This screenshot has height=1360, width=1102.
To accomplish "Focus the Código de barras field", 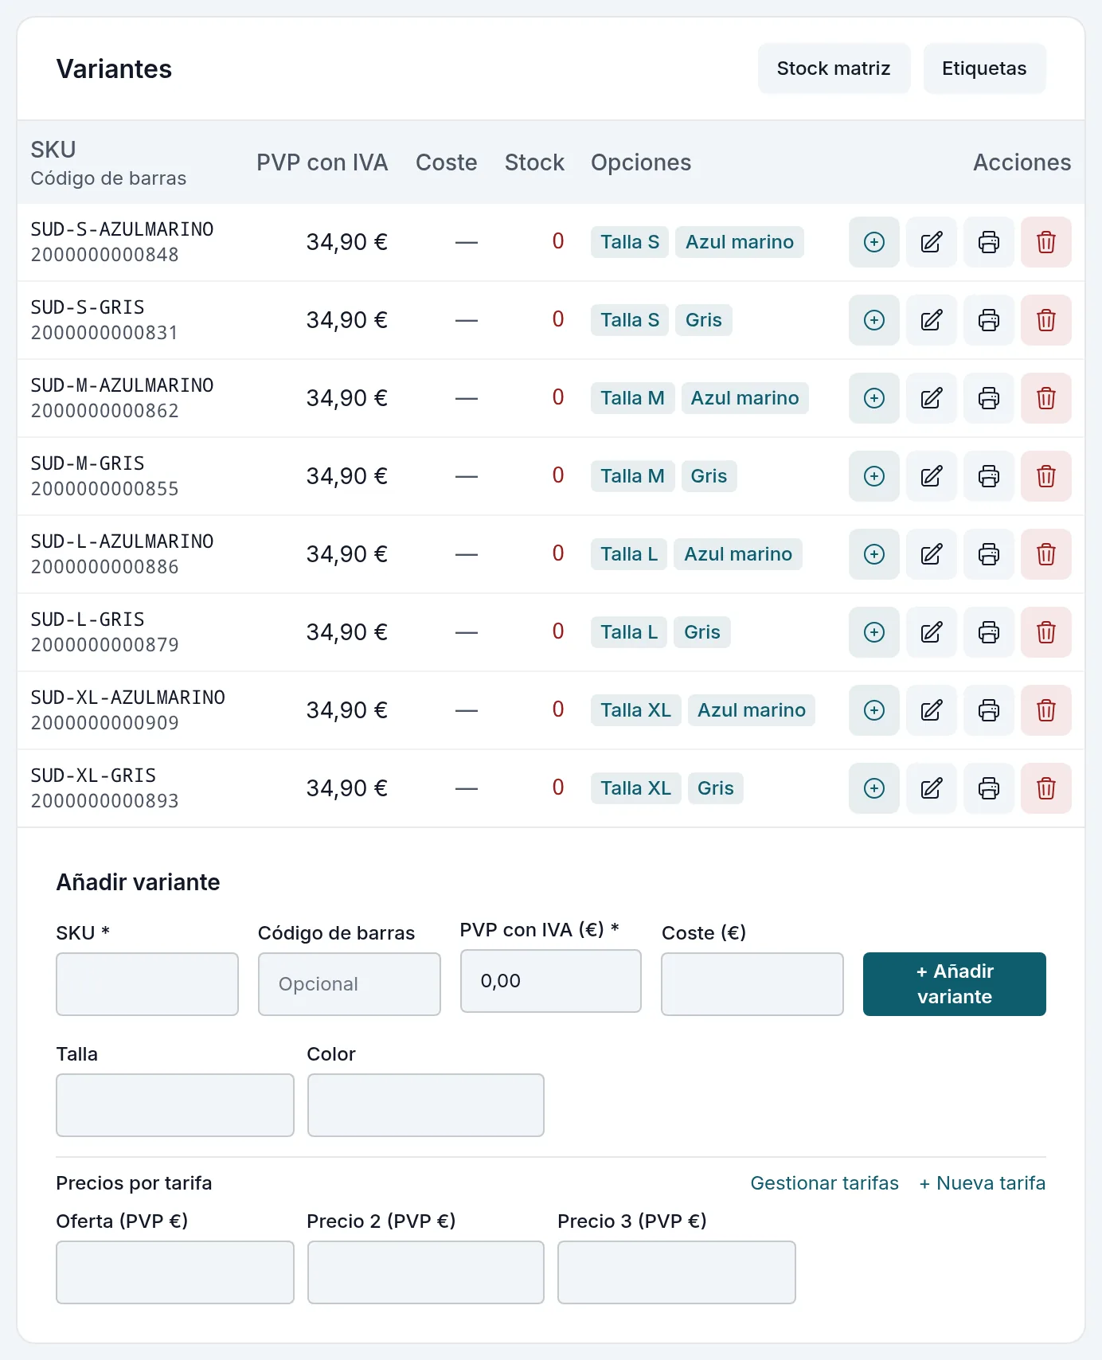I will coord(350,984).
